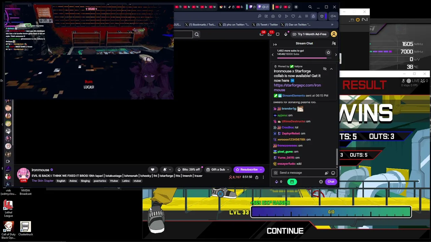This screenshot has width=431, height=242.
Task: Collapse the pinned message with chevron
Action: [x=331, y=69]
